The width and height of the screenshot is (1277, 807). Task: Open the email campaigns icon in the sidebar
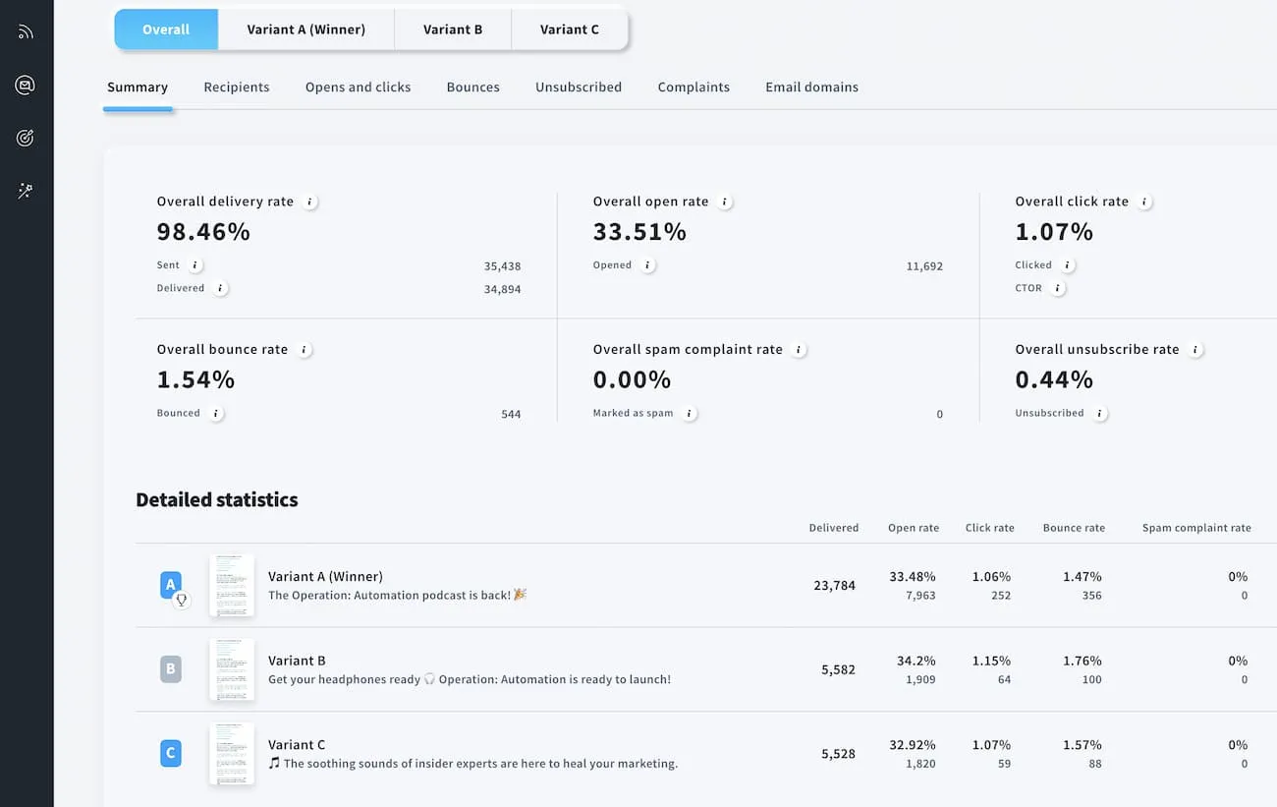point(25,85)
